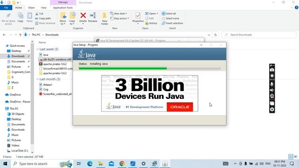
Task: Switch to the Home ribbon tab
Action: [x=19, y=7]
